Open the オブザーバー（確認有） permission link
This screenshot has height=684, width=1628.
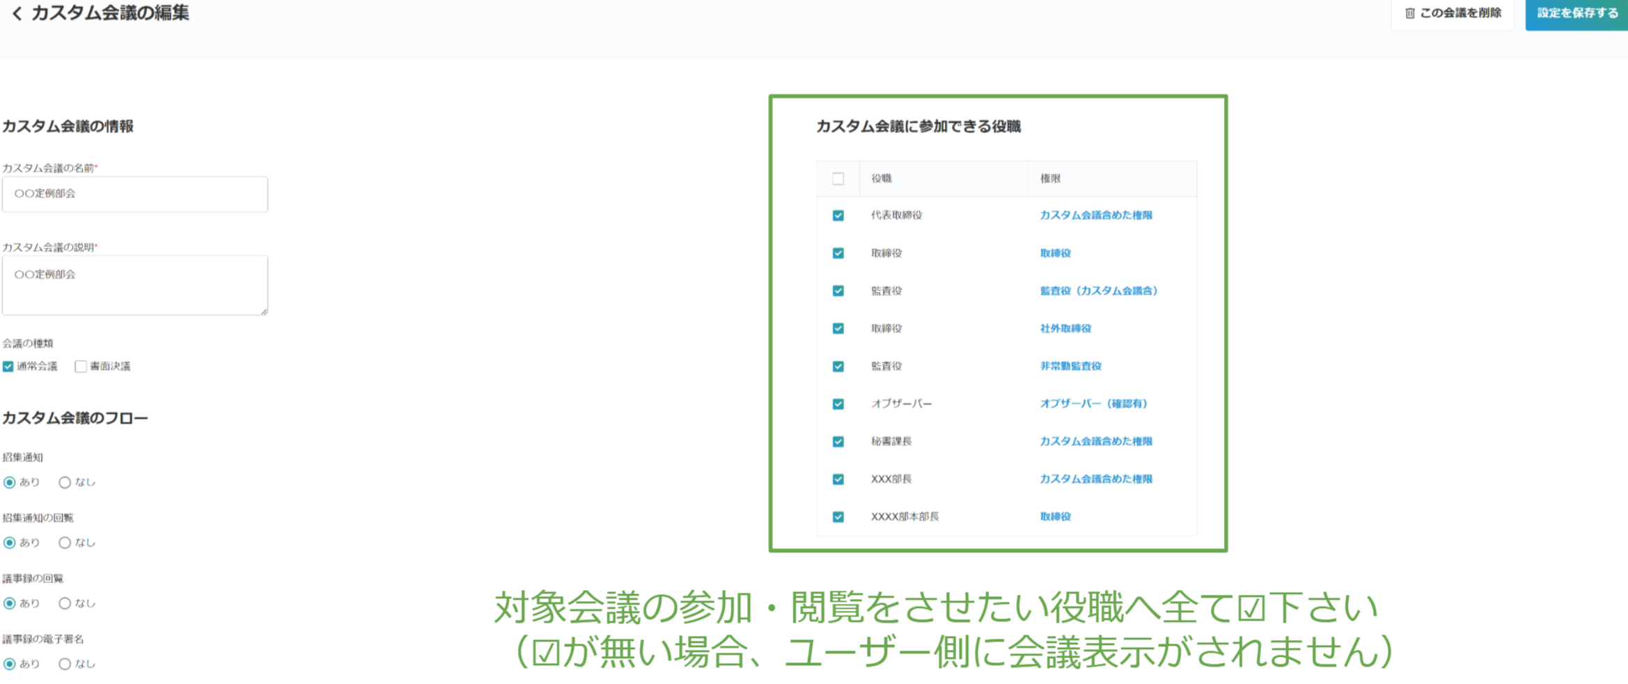click(x=1093, y=403)
